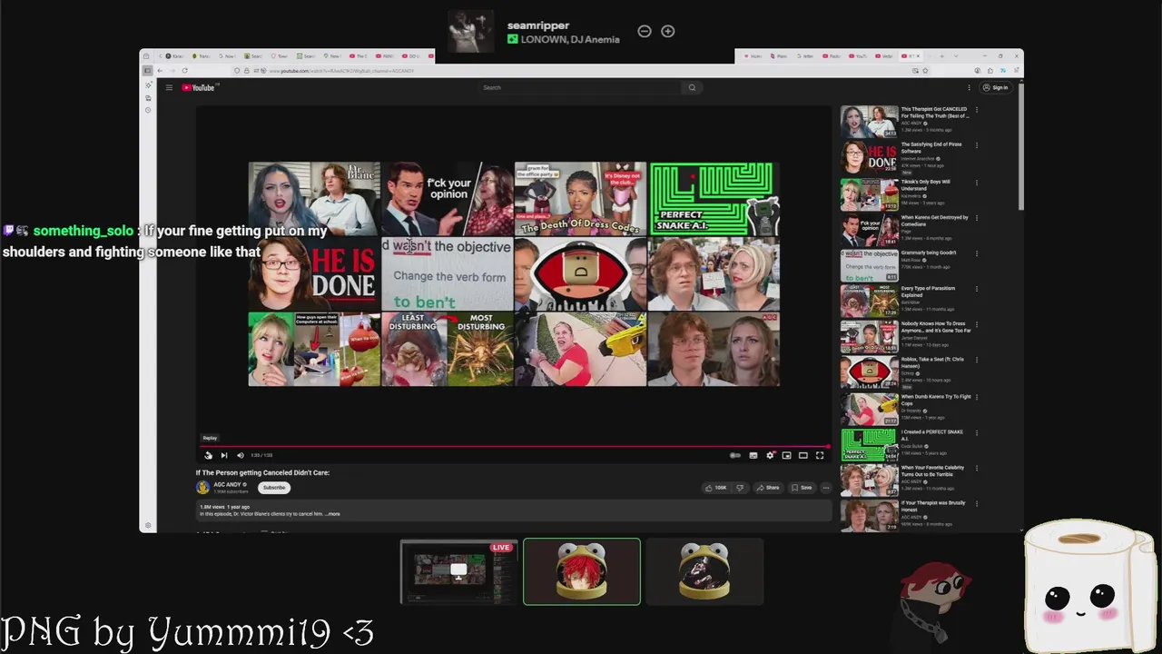Go to the YouTube home logo

pos(198,87)
